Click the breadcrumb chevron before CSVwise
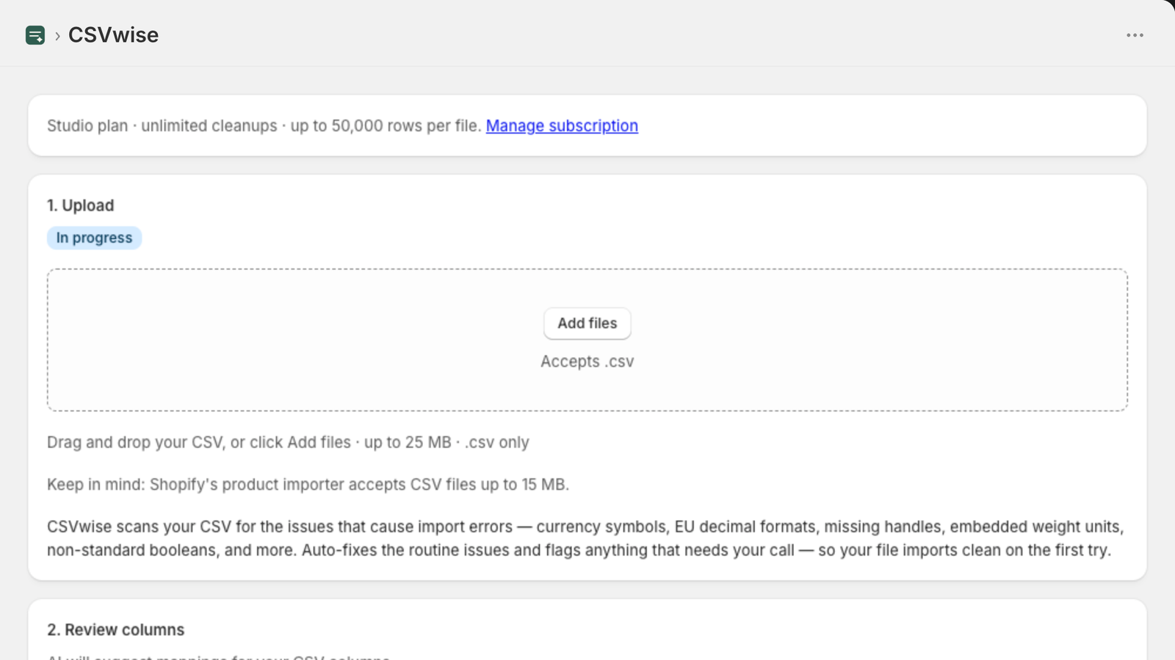This screenshot has width=1175, height=660. click(x=57, y=36)
